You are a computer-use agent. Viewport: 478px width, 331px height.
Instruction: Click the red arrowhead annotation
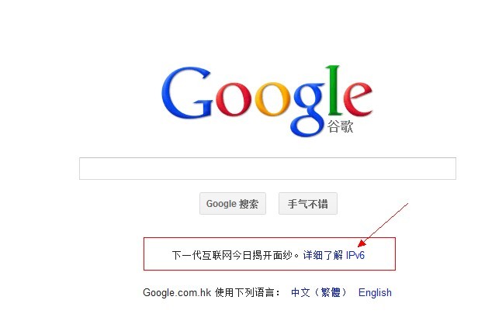(x=362, y=243)
